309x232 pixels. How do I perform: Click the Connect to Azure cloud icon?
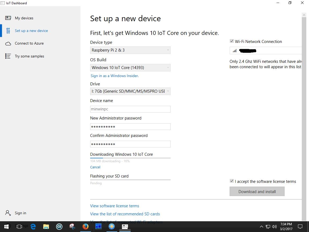(8, 44)
